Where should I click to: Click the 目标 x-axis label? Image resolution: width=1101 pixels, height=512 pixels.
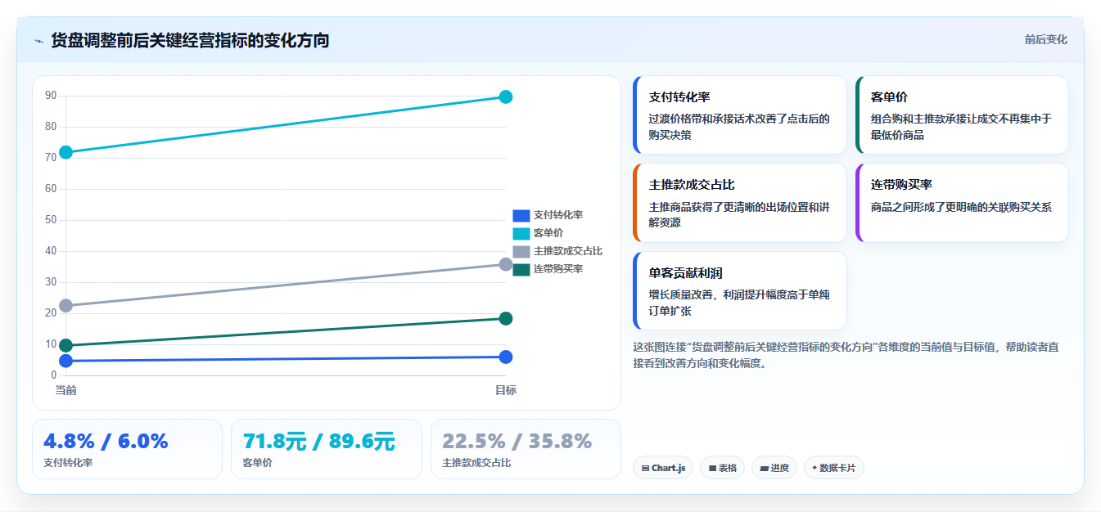[x=506, y=390]
